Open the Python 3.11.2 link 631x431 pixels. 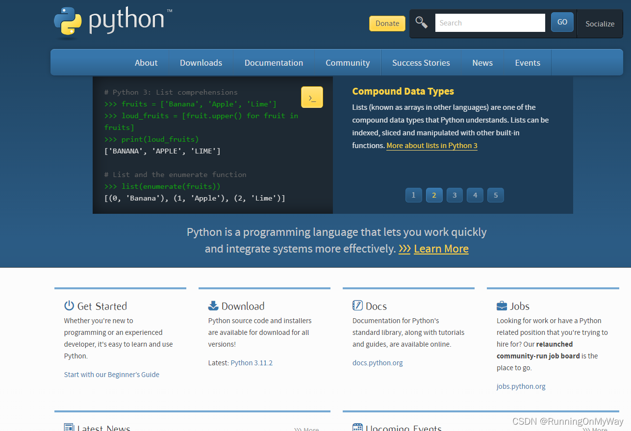[x=252, y=363]
